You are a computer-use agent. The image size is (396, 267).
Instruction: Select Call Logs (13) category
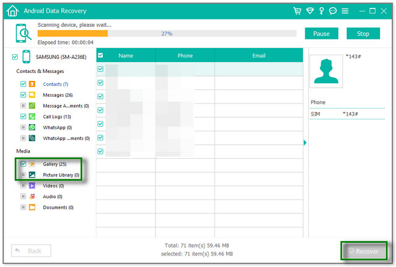57,117
